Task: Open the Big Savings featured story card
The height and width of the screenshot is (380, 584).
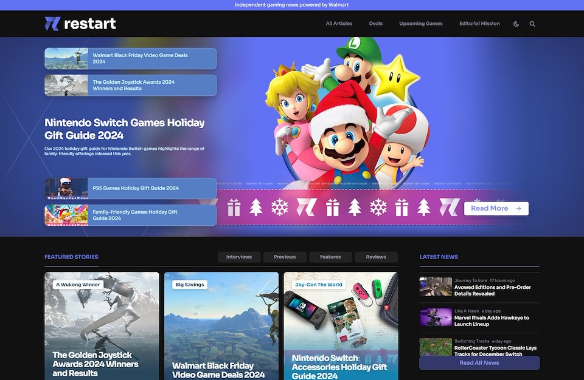Action: click(x=221, y=326)
